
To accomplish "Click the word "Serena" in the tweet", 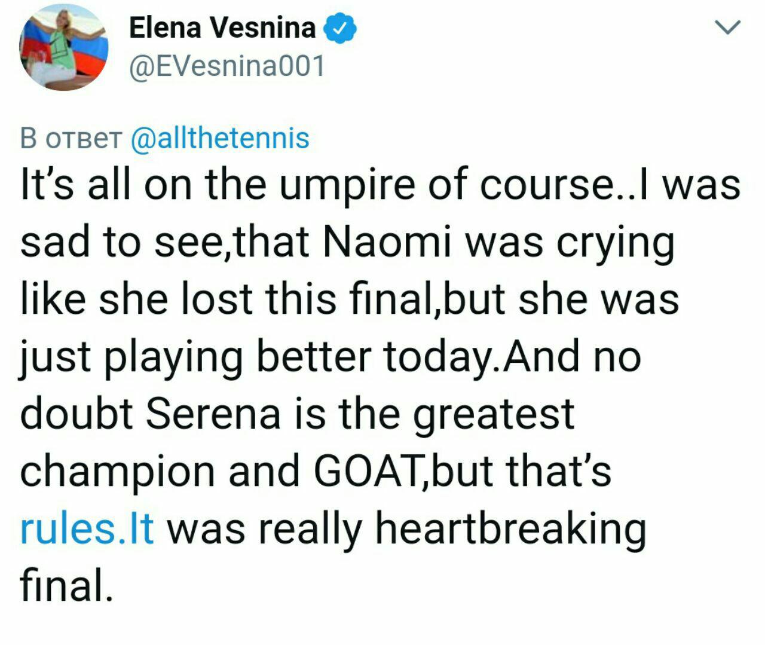I will click(x=213, y=414).
